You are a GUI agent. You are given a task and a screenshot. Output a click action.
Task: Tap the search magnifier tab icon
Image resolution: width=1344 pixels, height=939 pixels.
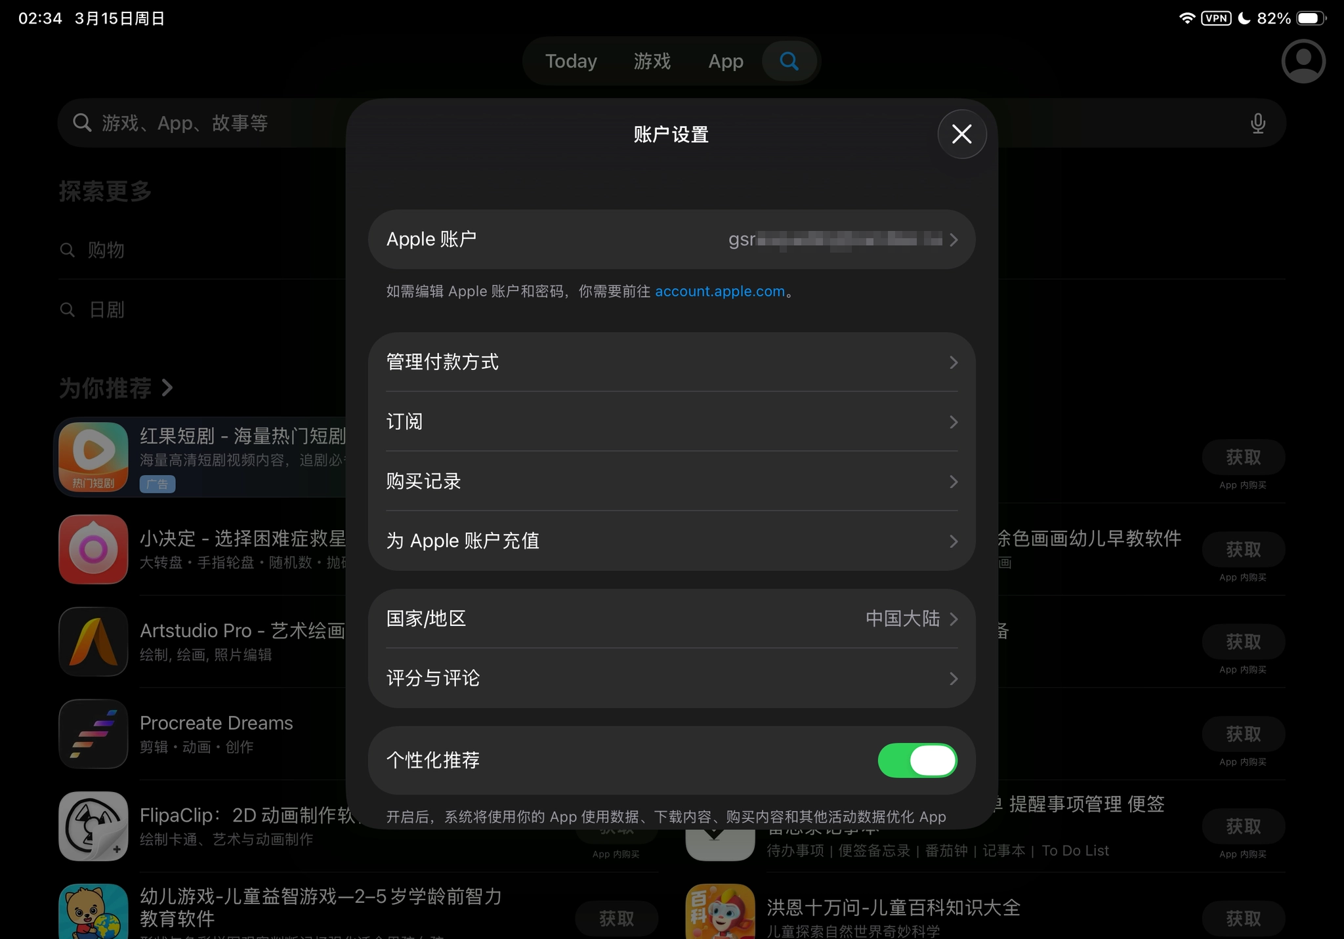[789, 61]
